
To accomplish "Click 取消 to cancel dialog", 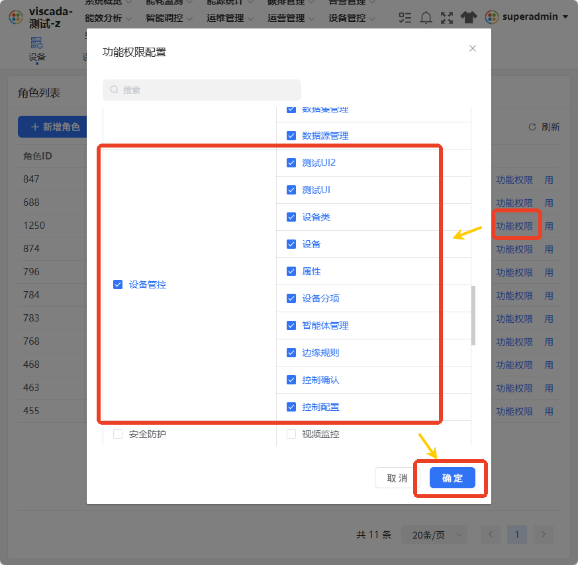I will coord(397,478).
